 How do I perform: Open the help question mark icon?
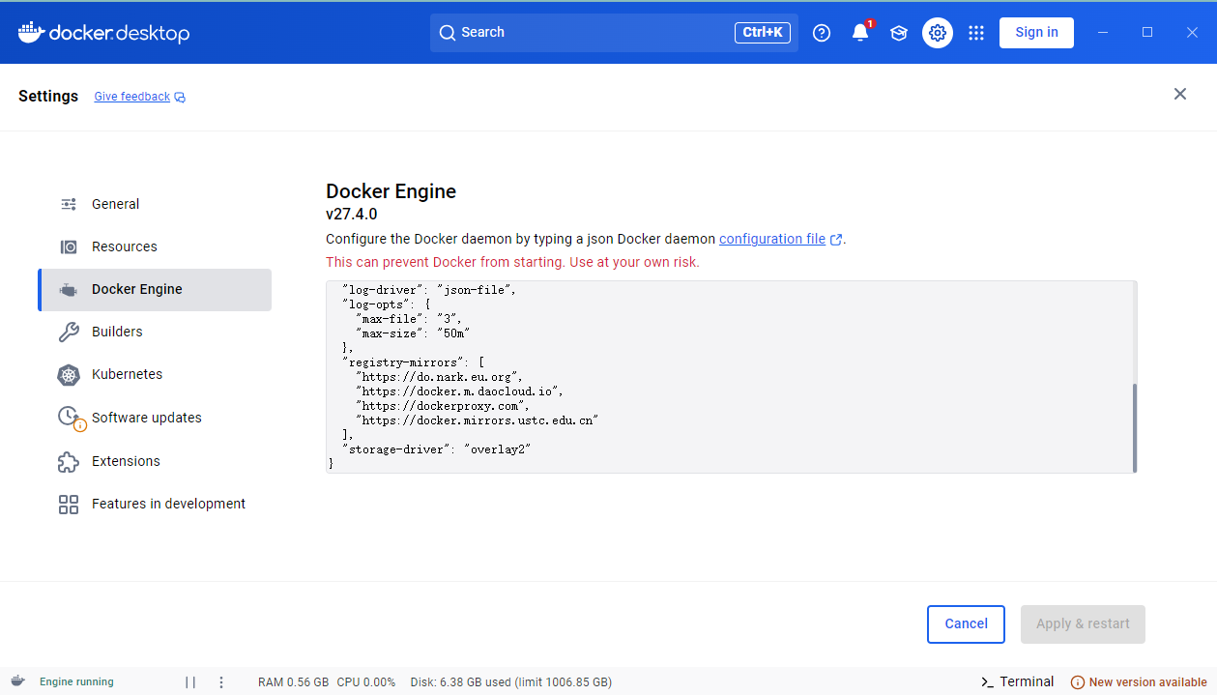822,33
